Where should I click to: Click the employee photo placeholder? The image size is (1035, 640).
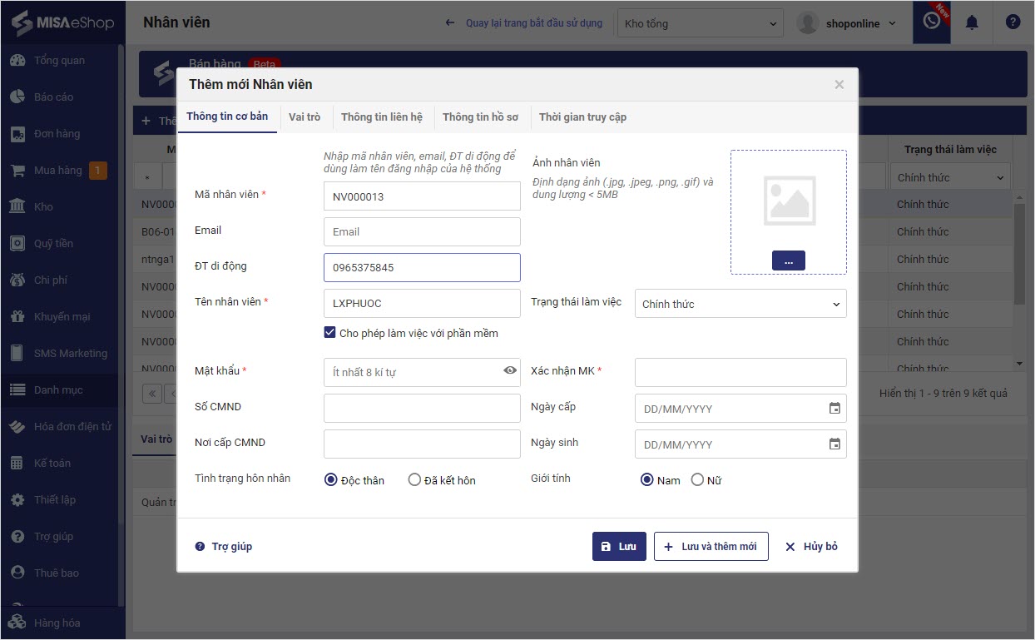789,201
